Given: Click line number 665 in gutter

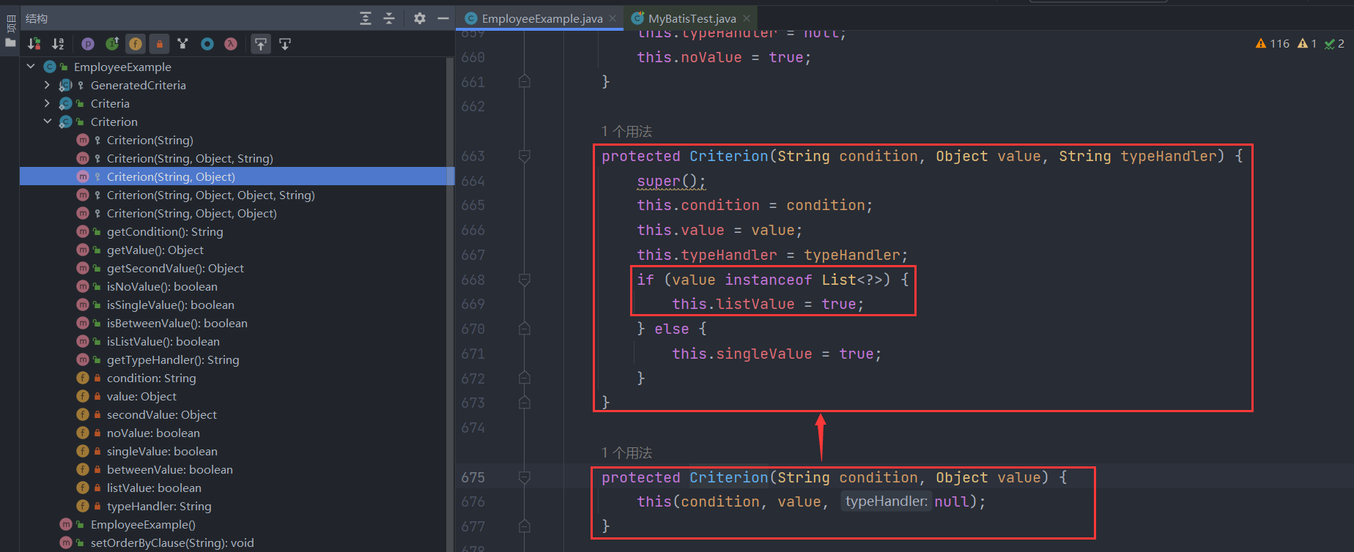Looking at the screenshot, I should click(473, 206).
